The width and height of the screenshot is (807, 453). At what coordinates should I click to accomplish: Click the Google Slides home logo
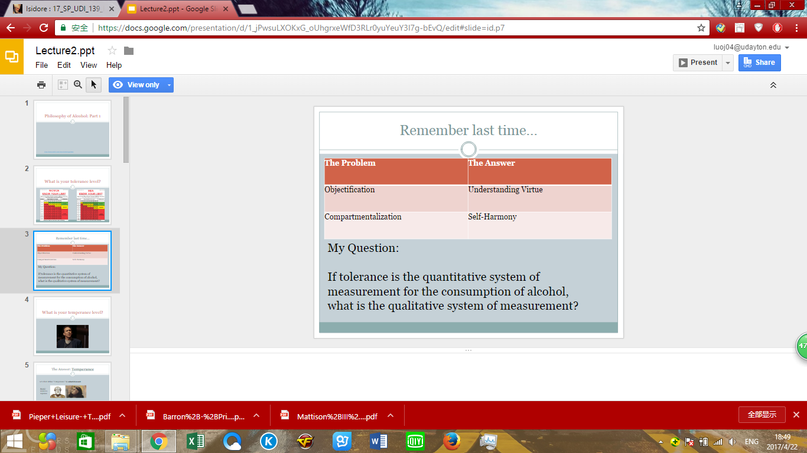click(12, 57)
